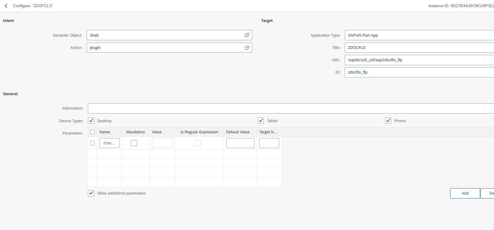The image size is (494, 230).
Task: Tick the Mandatory checkbox in first row
Action: [x=134, y=143]
